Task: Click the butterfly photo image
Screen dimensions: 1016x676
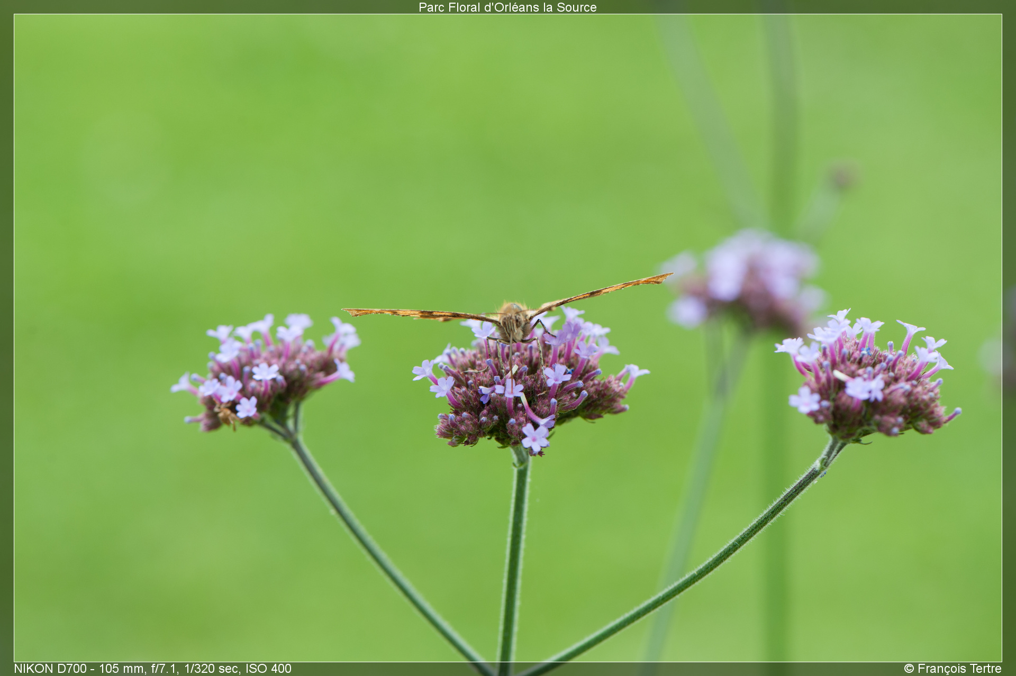Action: 507,338
